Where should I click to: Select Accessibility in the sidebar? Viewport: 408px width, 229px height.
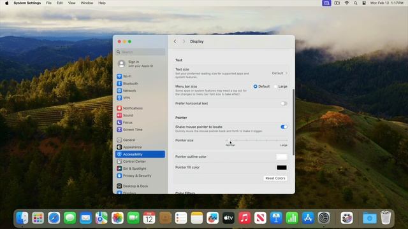[140, 154]
